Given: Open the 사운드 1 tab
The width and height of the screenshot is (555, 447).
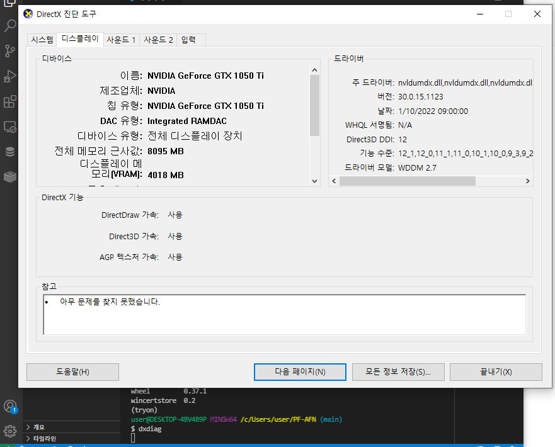Looking at the screenshot, I should (x=122, y=40).
